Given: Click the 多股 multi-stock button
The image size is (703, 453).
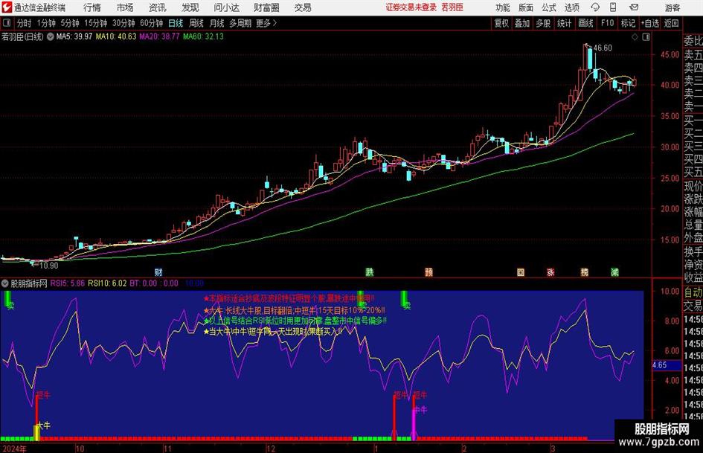Looking at the screenshot, I should [x=543, y=23].
